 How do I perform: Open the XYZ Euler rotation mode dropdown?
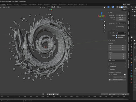point(117,61)
